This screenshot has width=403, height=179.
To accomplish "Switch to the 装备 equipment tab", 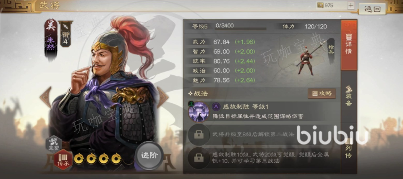I will (349, 96).
